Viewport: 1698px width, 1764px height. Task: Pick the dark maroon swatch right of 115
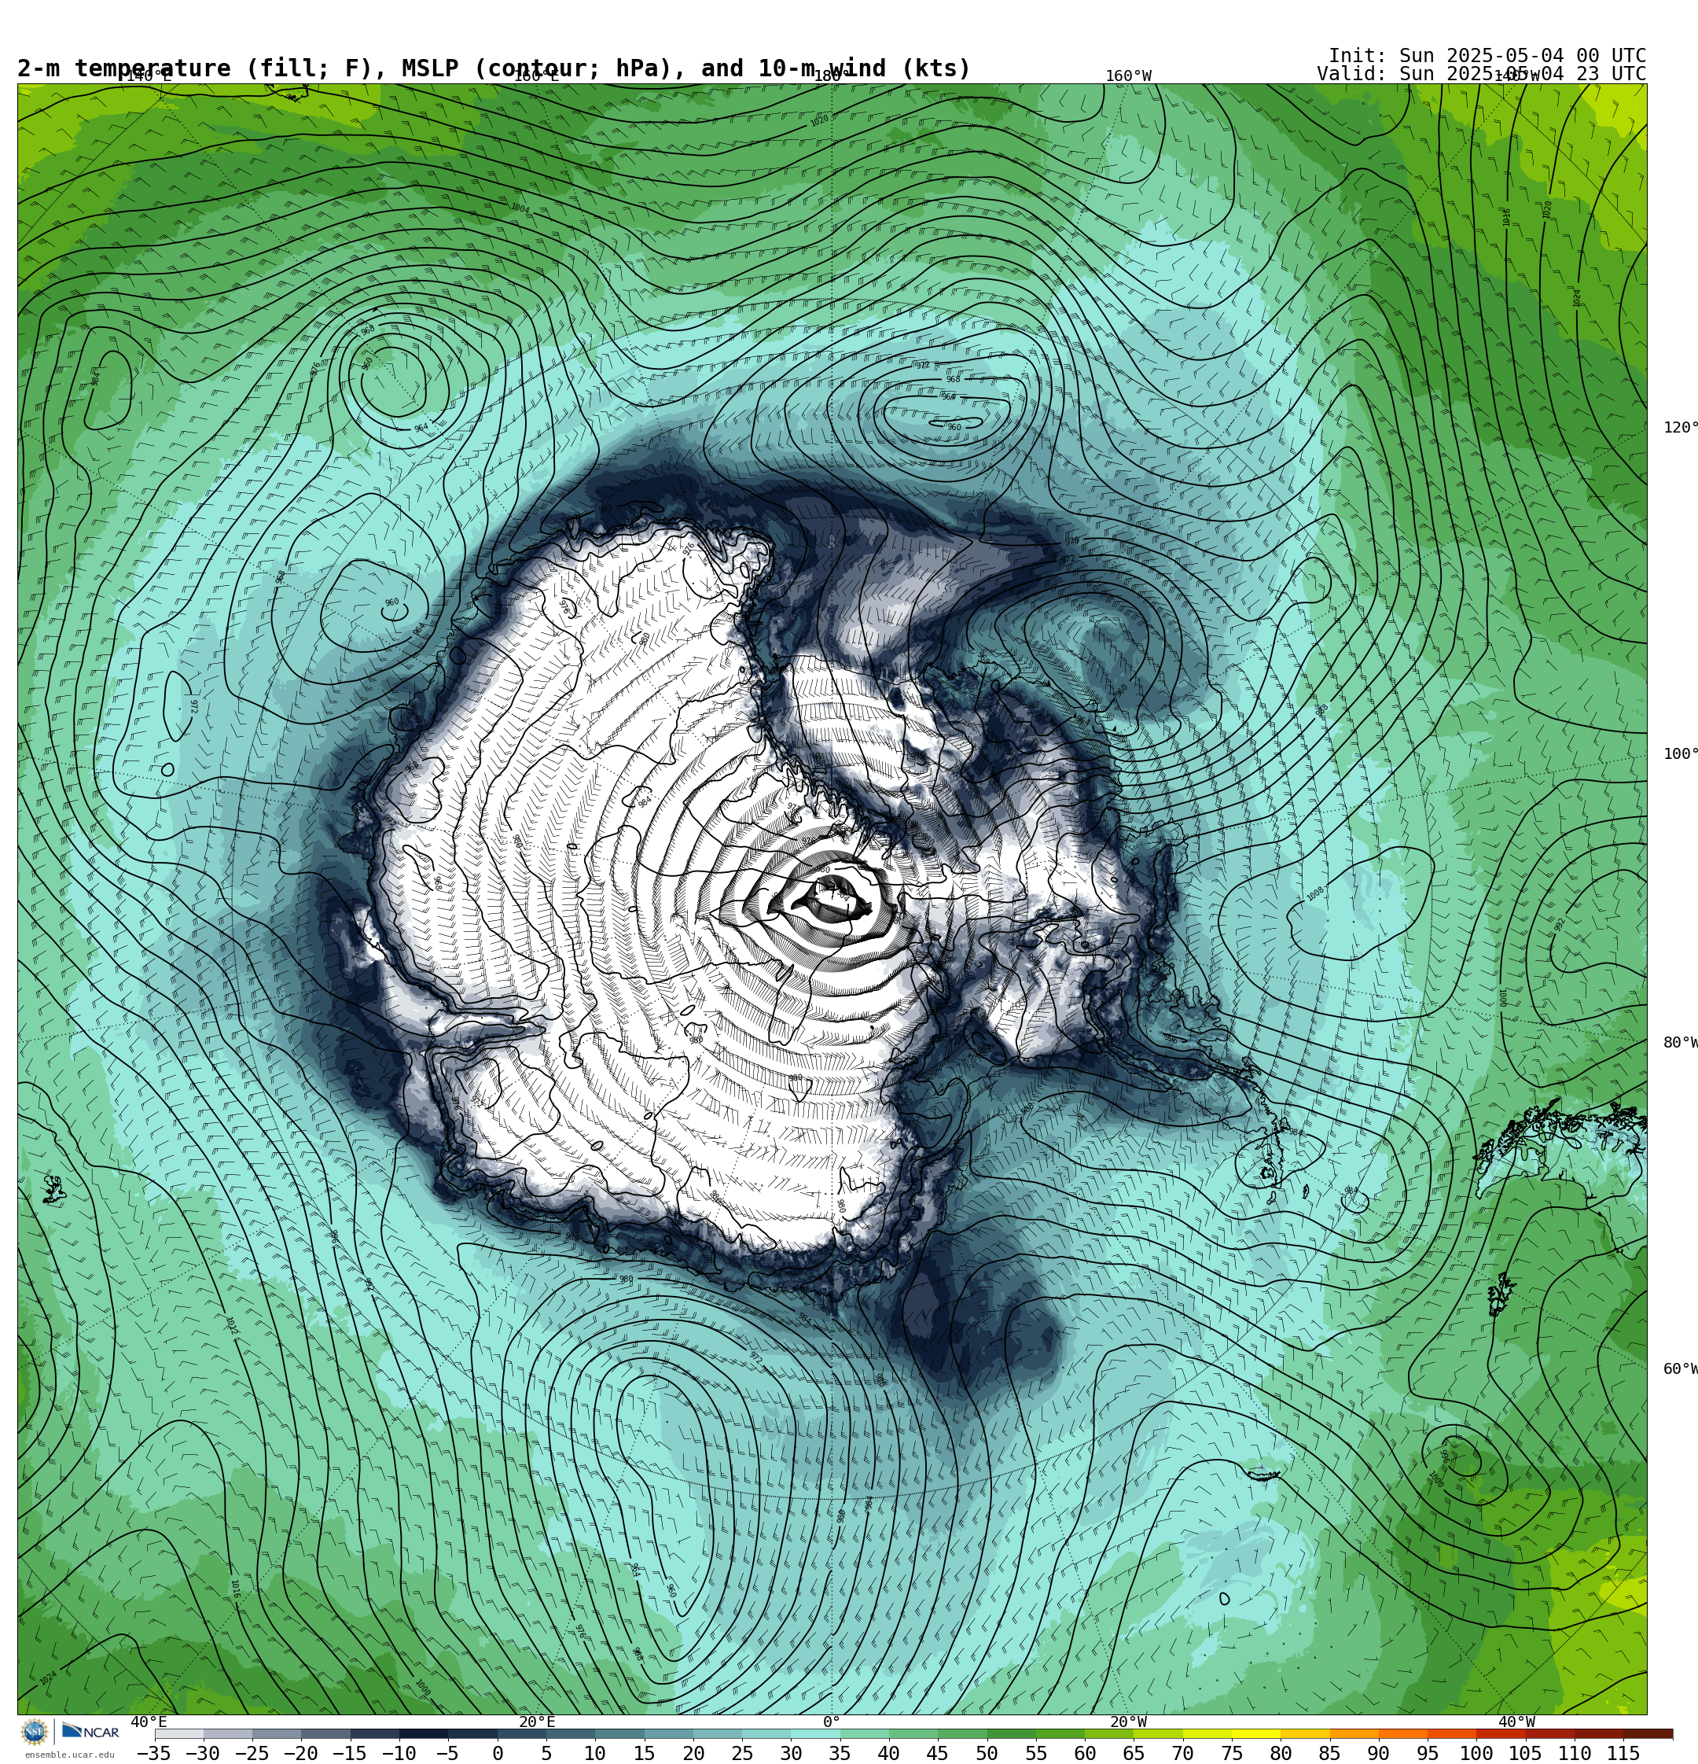1648,1733
